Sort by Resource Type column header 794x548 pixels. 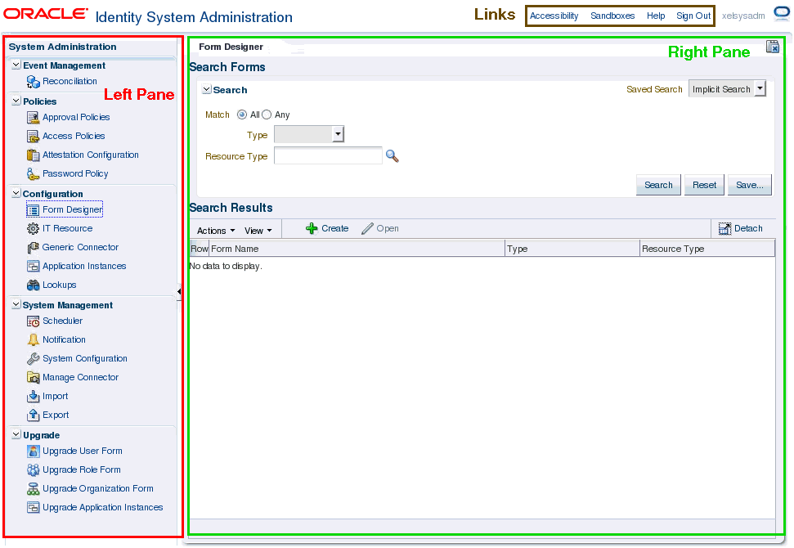[x=707, y=249]
